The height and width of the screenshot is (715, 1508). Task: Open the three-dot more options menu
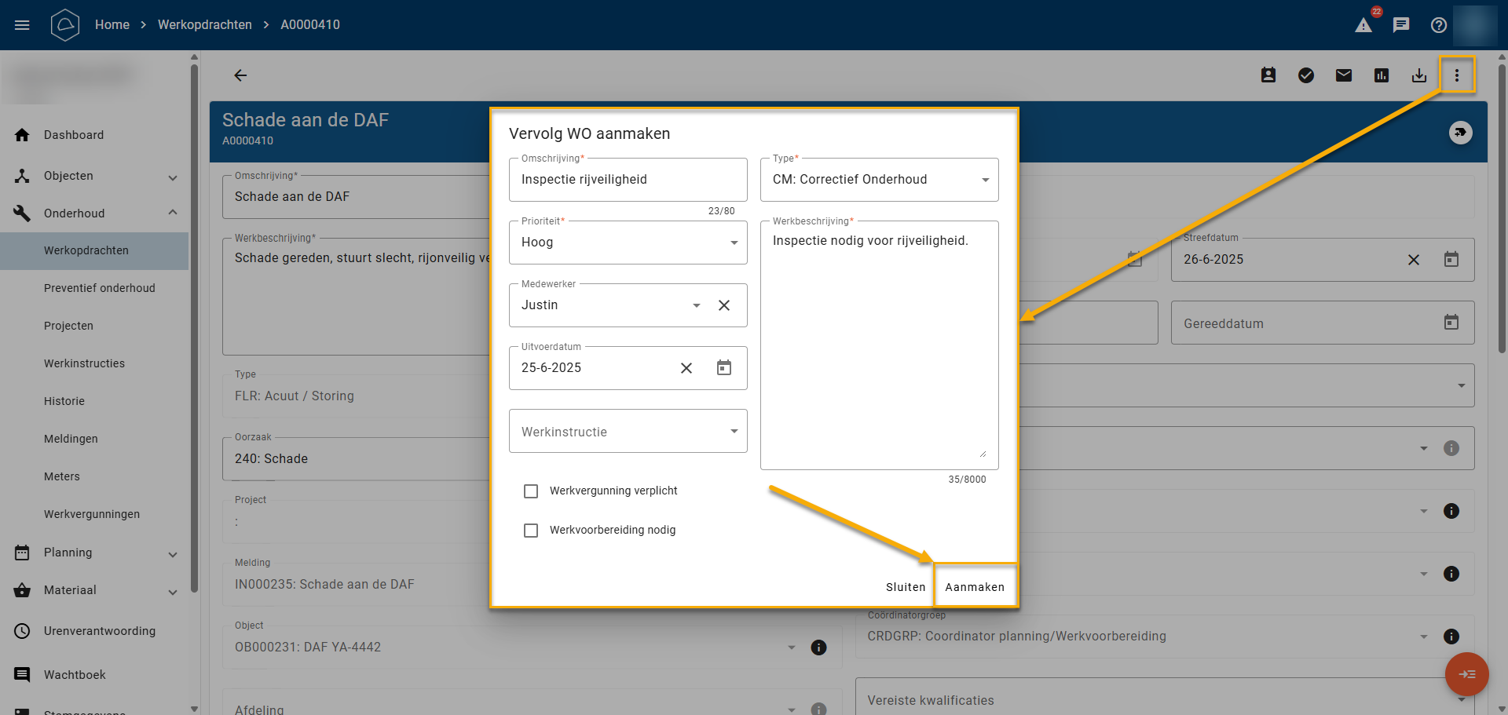click(1456, 75)
